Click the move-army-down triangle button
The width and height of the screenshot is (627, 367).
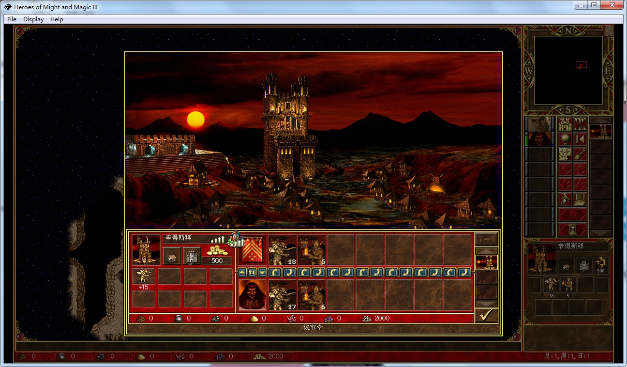click(x=262, y=272)
